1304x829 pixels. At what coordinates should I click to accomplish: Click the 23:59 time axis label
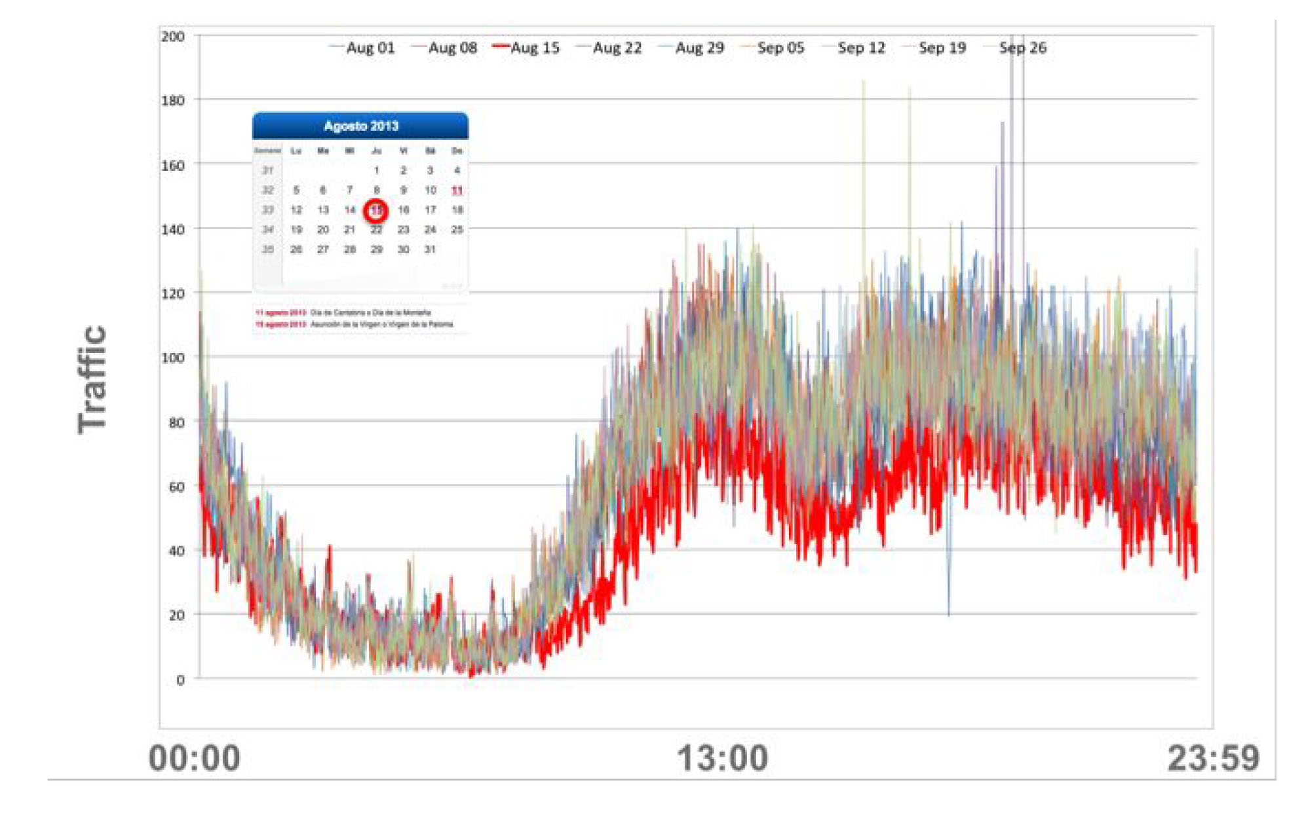[1214, 758]
